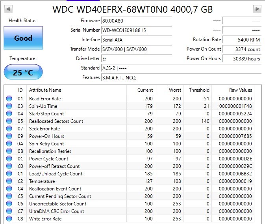
Task: Select the UltraDMA CRC Error Count name
Action: coord(57,211)
